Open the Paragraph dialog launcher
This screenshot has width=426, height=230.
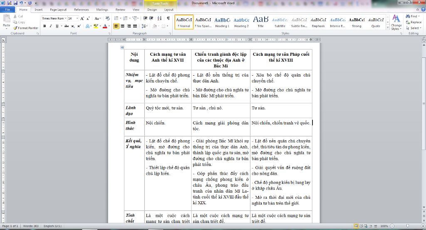(170, 33)
